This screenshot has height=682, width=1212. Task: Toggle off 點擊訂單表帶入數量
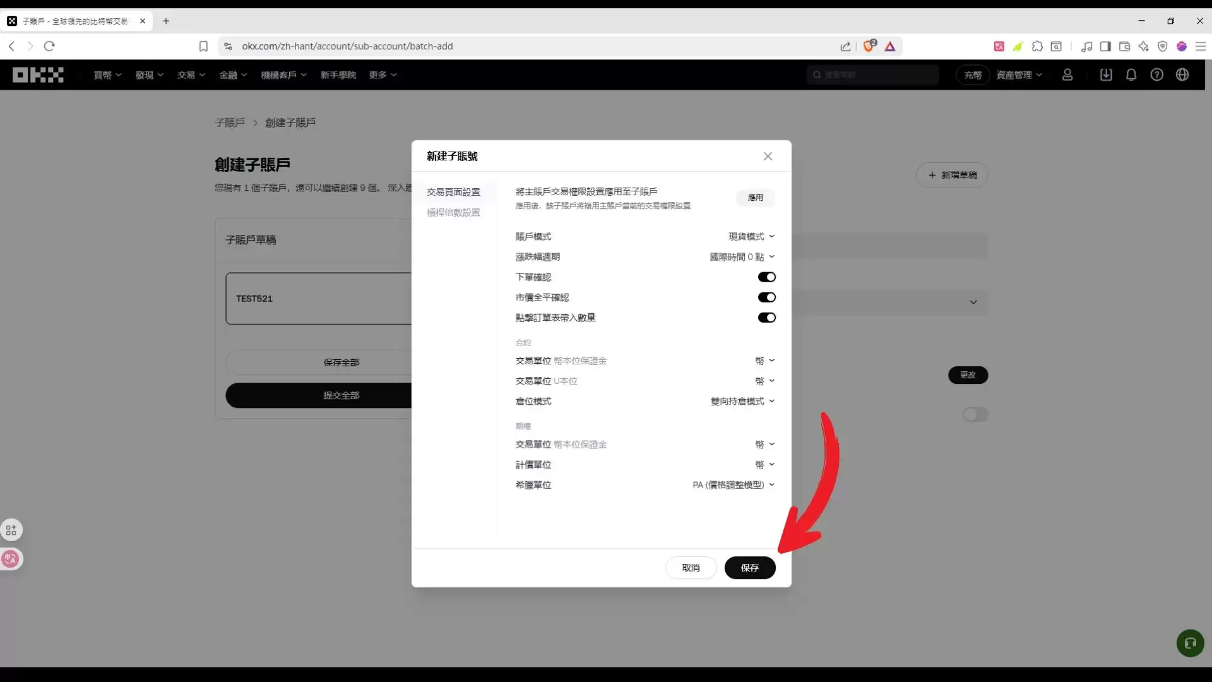tap(767, 318)
